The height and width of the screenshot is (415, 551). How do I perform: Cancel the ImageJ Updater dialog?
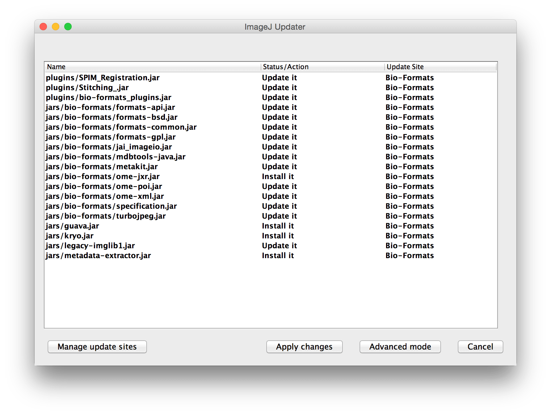pos(480,347)
